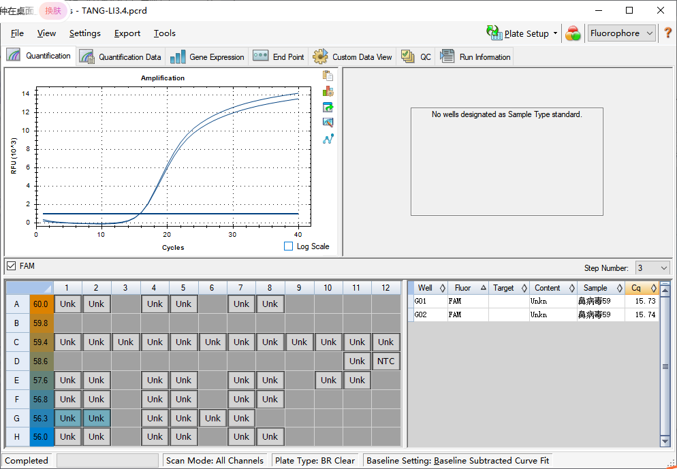Switch to the Gene Expression tab

pos(207,56)
